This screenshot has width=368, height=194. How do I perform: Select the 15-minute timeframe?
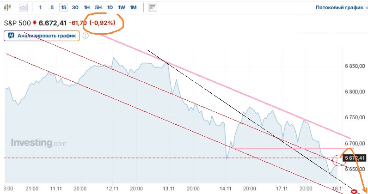63,7
